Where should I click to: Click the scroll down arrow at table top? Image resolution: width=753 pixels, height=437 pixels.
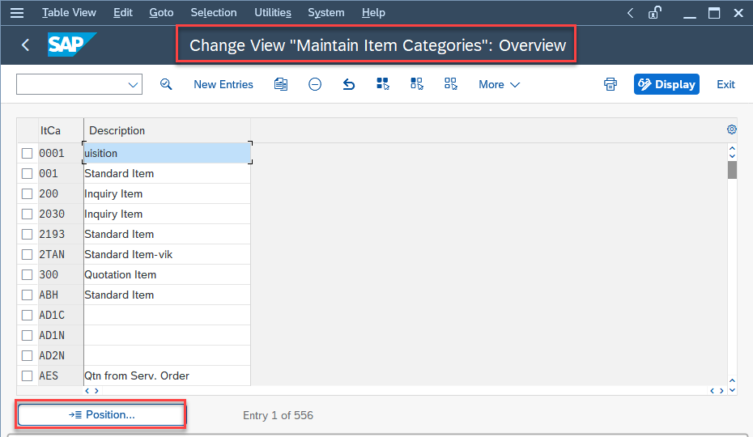tap(732, 155)
